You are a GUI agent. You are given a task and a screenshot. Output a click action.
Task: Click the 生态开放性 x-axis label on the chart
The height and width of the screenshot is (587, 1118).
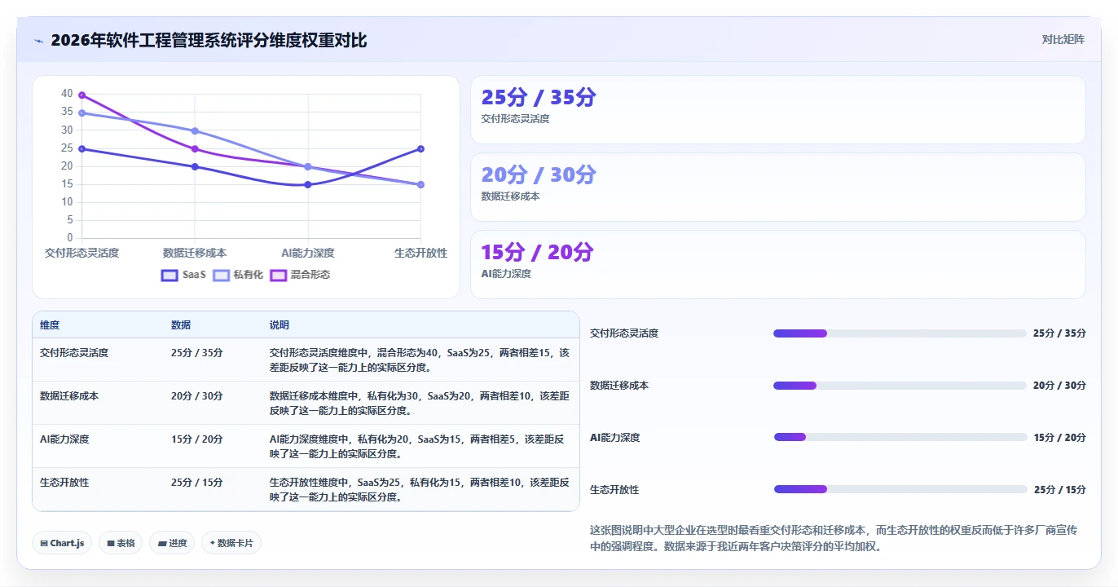click(420, 253)
